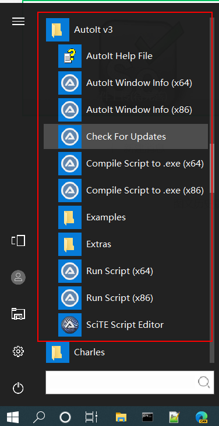Start Run Script (x64)
Image resolution: width=219 pixels, height=426 pixels.
coord(126,271)
